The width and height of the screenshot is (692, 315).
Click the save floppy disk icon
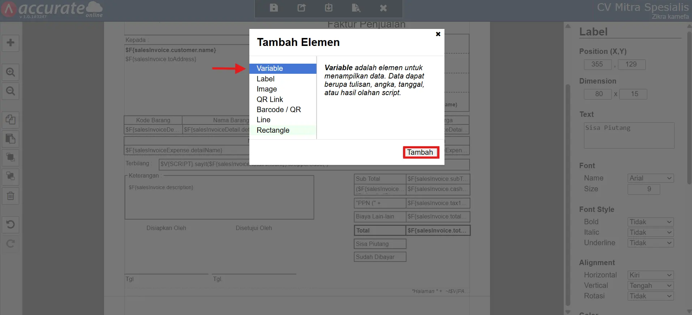coord(274,8)
